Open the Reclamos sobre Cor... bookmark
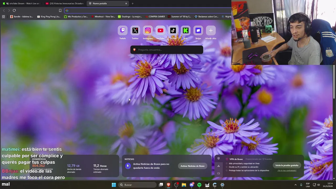This screenshot has height=189, width=336. point(207,17)
